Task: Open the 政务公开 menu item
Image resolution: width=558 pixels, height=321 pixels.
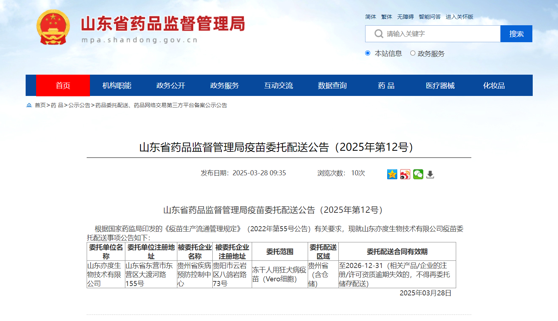Action: 170,85
